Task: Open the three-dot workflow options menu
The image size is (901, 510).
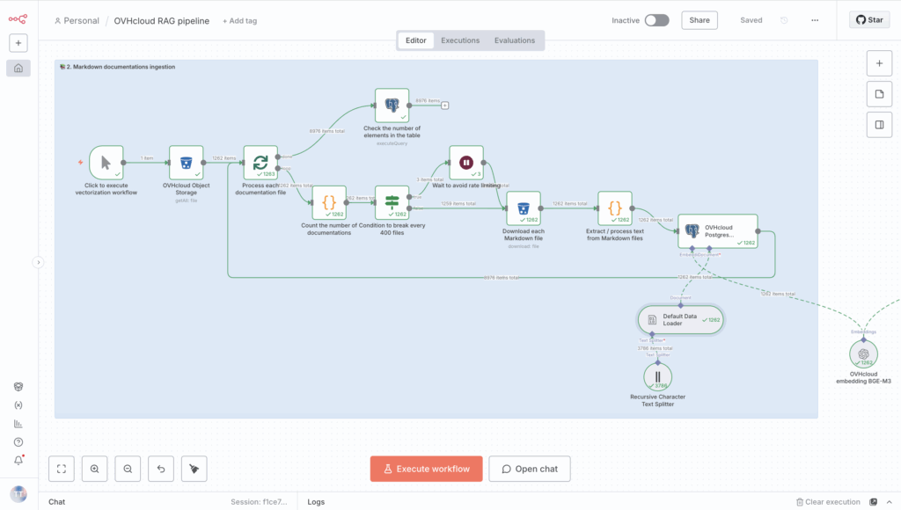Action: [814, 20]
